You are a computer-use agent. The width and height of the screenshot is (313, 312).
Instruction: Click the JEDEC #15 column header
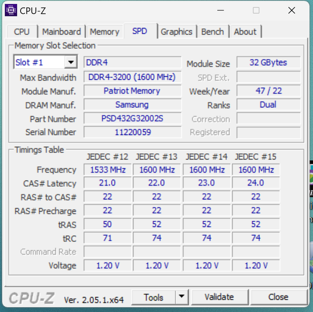[x=256, y=157]
